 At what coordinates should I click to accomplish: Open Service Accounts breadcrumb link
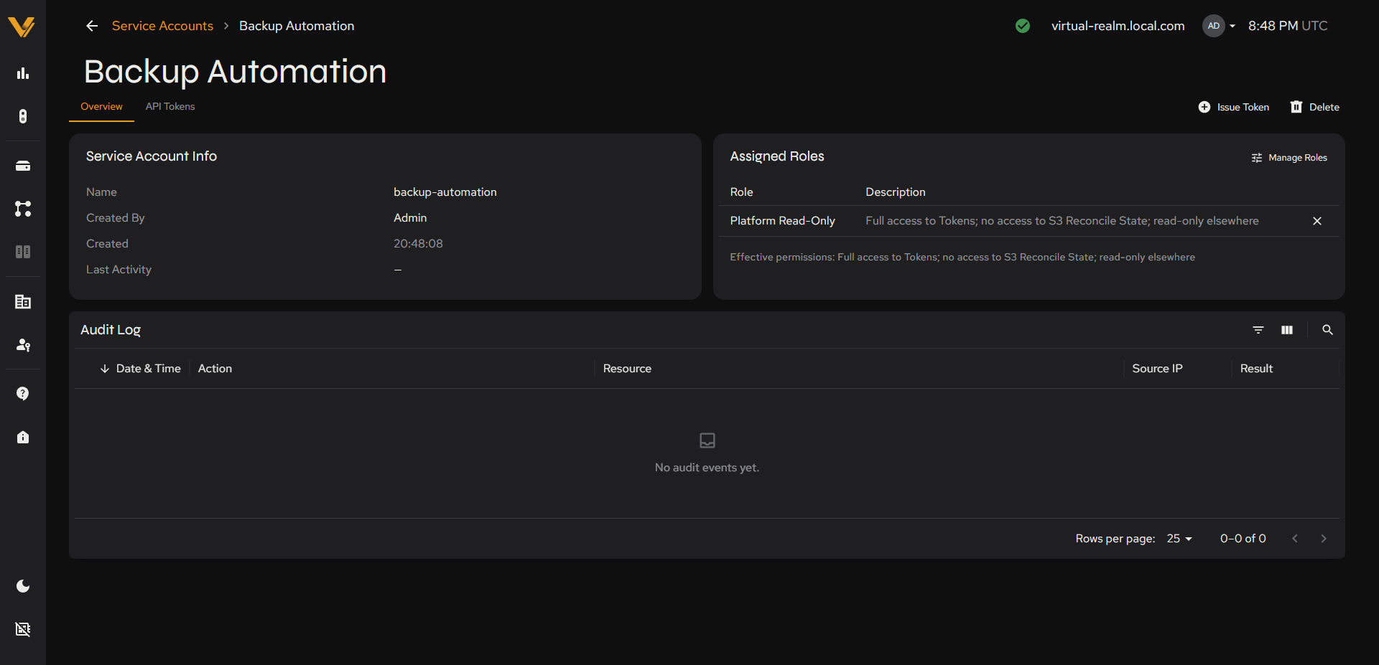point(162,26)
